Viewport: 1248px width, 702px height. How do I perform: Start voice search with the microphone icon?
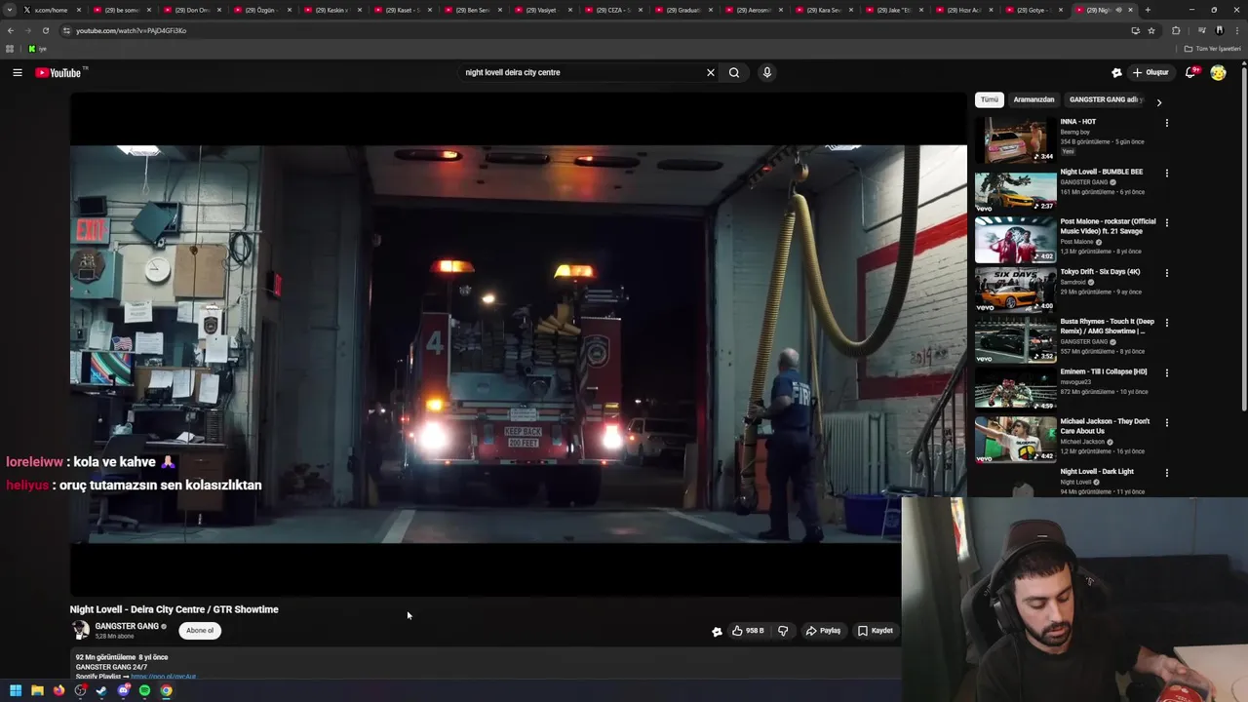[x=767, y=72]
